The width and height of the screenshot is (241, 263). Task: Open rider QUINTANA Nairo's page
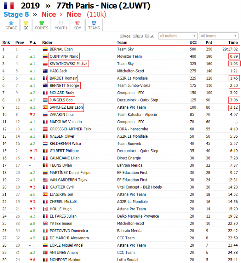click(x=64, y=56)
